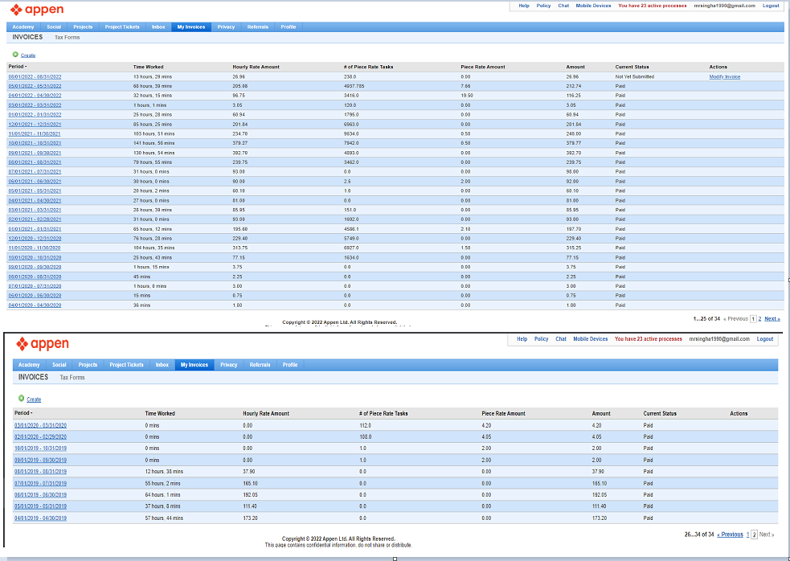The height and width of the screenshot is (561, 790).
Task: Open the Help link on the upper page
Action: point(524,6)
